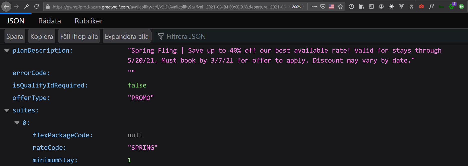Open the history clock icon

pyautogui.click(x=351, y=7)
